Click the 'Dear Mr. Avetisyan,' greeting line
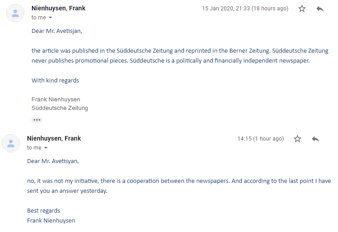 click(x=53, y=161)
